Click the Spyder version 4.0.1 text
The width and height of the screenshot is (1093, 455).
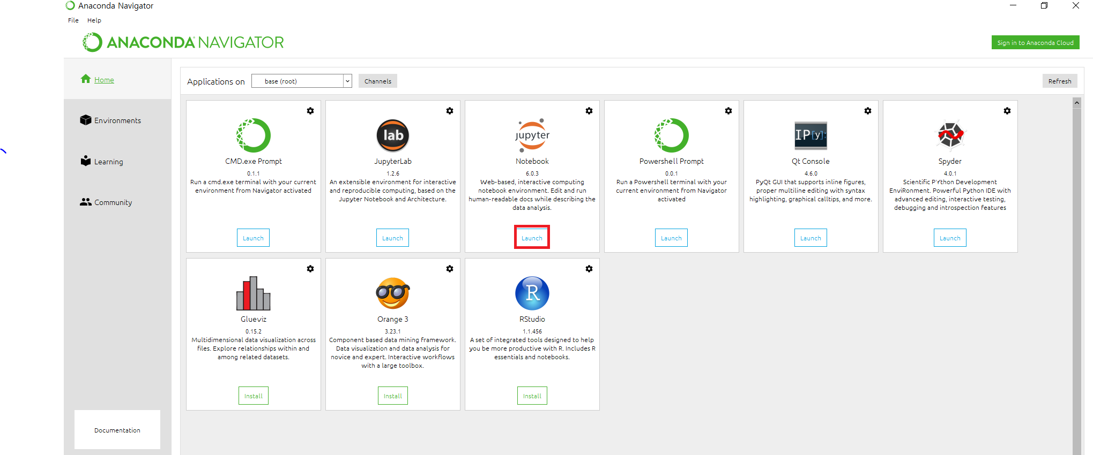pos(950,173)
